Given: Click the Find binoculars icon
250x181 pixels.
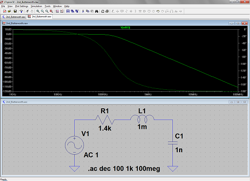Looking at the screenshot, I should point(97,11).
